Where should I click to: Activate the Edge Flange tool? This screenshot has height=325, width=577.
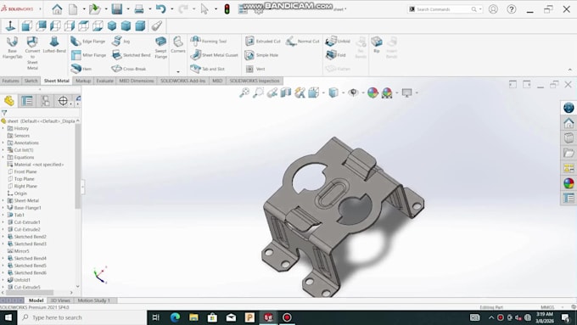click(x=88, y=42)
